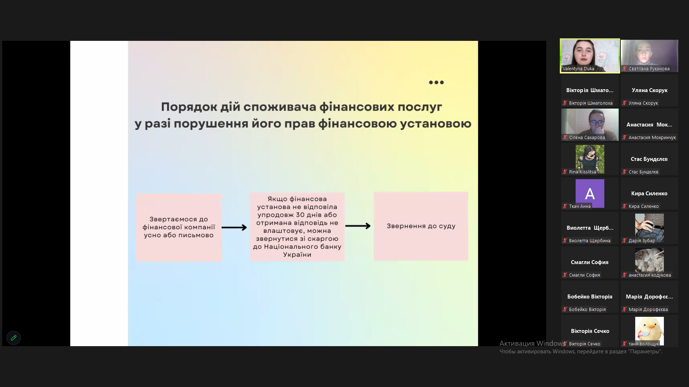Click the muted mic icon for Кира Силенко
689x387 pixels.
625,206
